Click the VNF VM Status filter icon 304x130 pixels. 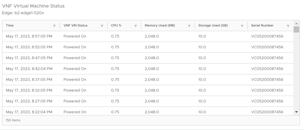coord(102,26)
